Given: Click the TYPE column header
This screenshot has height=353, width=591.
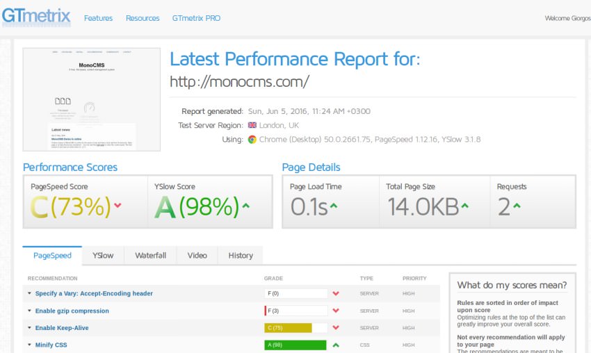Looking at the screenshot, I should (x=366, y=279).
